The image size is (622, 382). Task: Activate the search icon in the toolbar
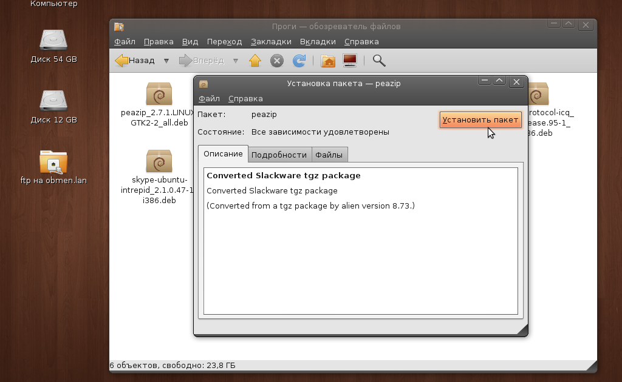[x=378, y=61]
